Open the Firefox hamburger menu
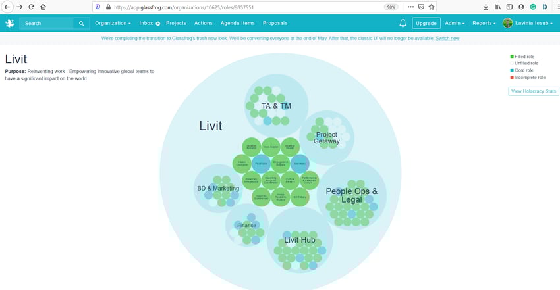This screenshot has width=560, height=290. 558,7
